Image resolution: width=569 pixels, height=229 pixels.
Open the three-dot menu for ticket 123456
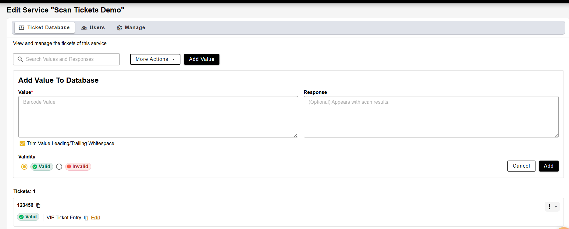(552, 207)
